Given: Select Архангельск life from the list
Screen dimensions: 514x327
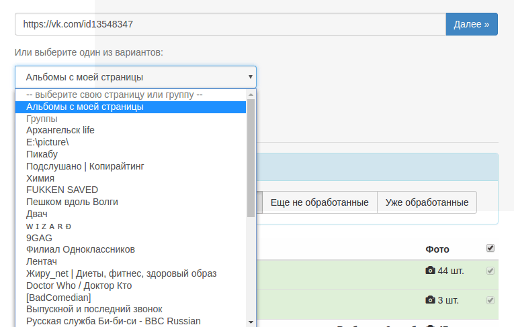Looking at the screenshot, I should coord(130,130).
